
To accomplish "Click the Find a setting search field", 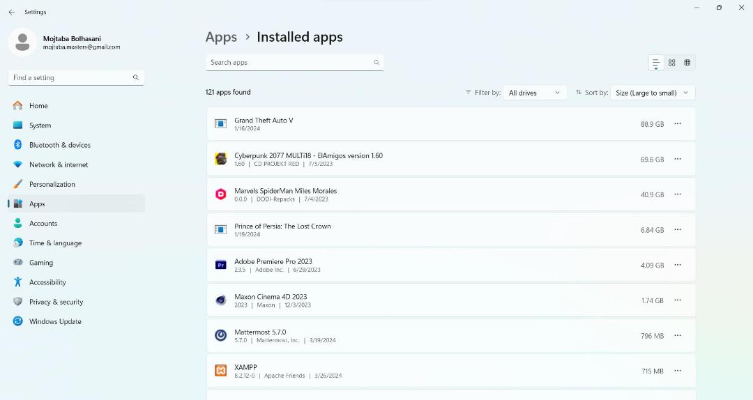I will tap(77, 78).
